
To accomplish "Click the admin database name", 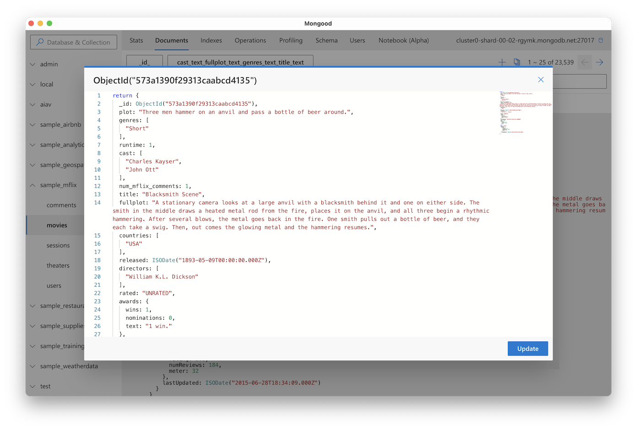I will 49,64.
